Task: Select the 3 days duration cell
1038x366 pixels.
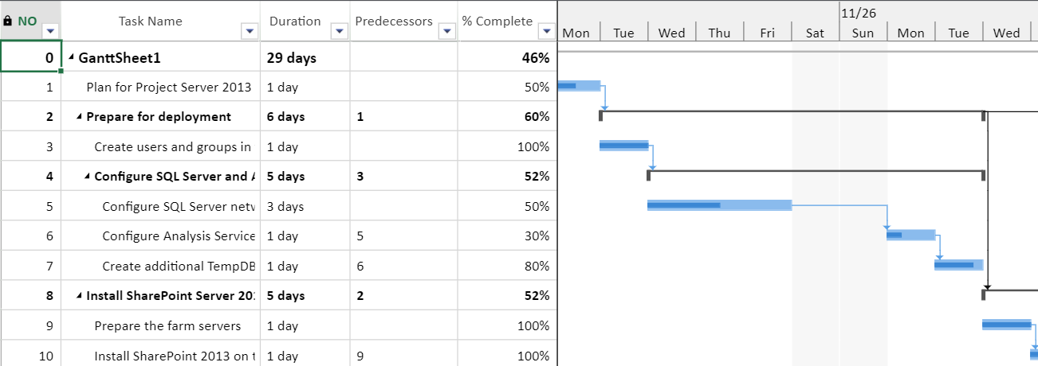Action: pyautogui.click(x=305, y=206)
